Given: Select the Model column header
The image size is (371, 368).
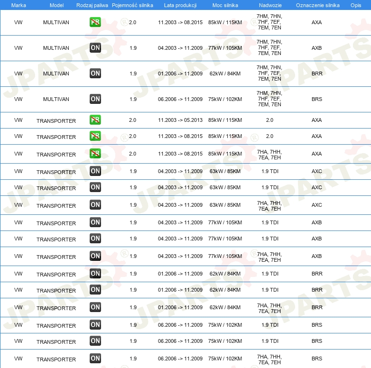Looking at the screenshot, I should [56, 5].
